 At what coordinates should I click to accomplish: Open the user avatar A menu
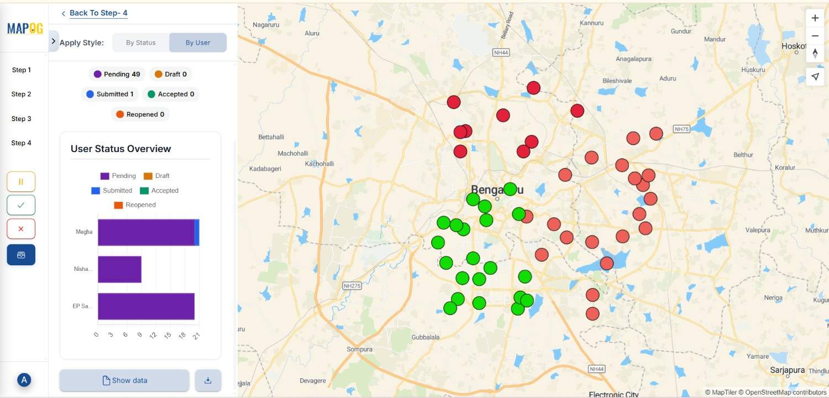[24, 380]
